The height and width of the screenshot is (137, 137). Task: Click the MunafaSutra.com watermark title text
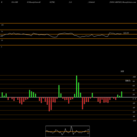click(x=129, y=2)
